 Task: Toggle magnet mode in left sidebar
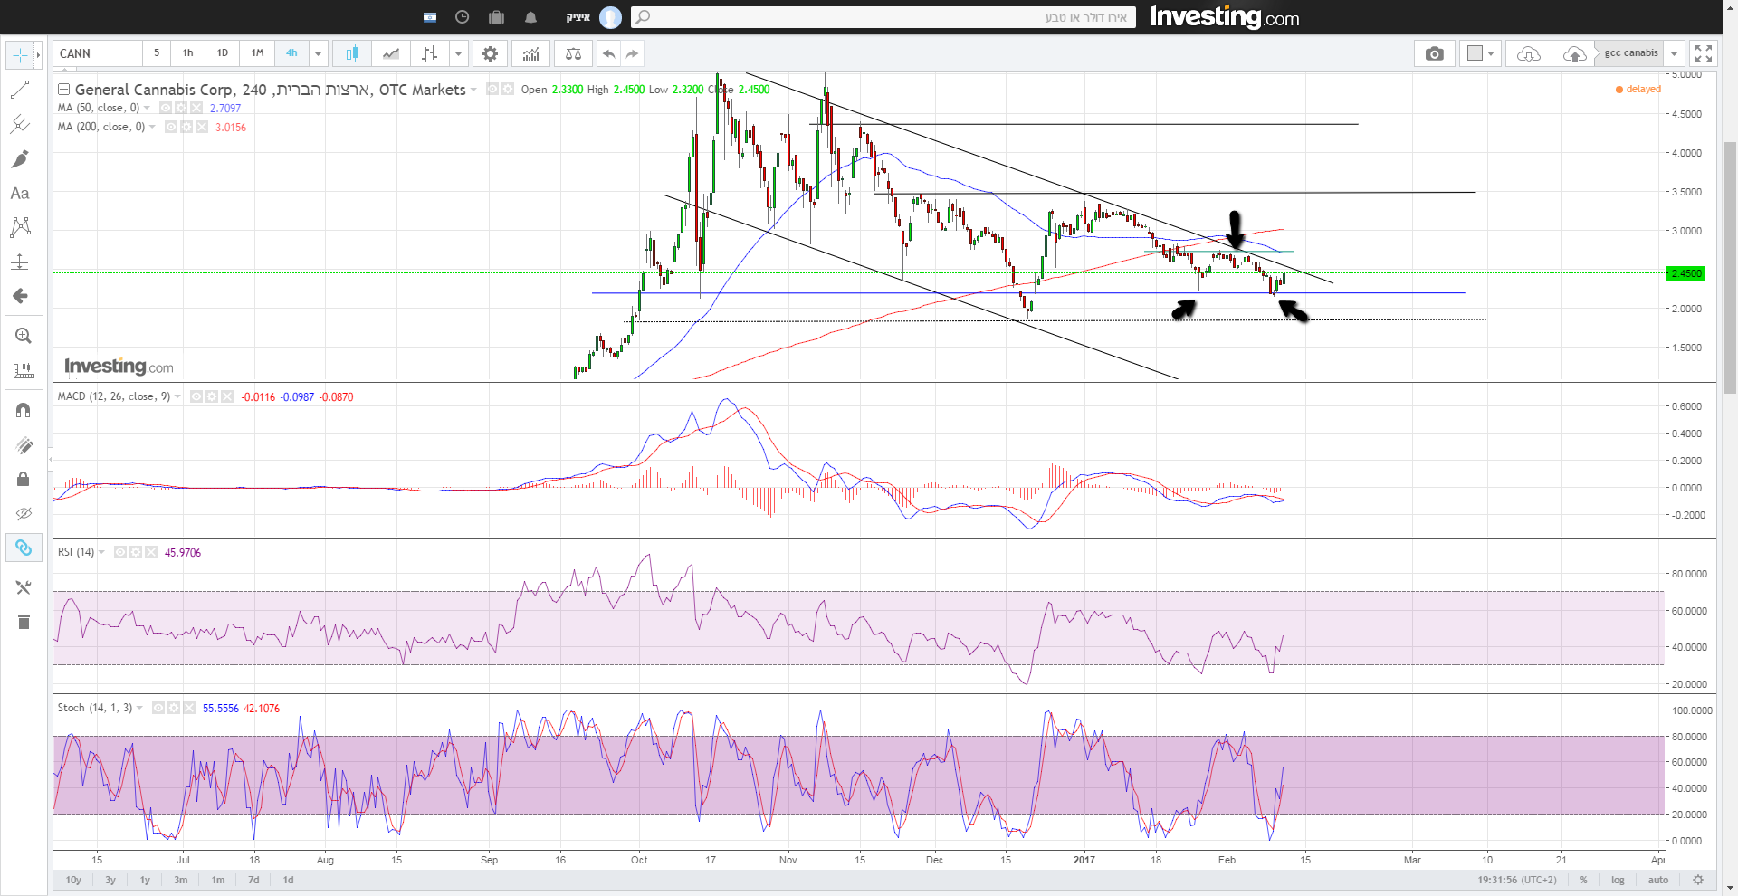(x=24, y=410)
